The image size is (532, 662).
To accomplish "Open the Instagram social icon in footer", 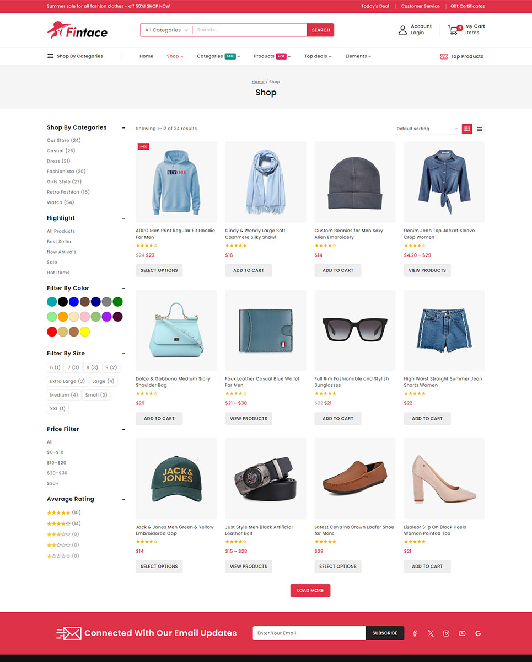I will (x=446, y=633).
